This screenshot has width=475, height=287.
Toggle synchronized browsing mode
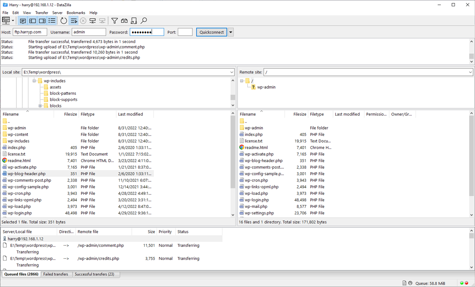tap(134, 20)
